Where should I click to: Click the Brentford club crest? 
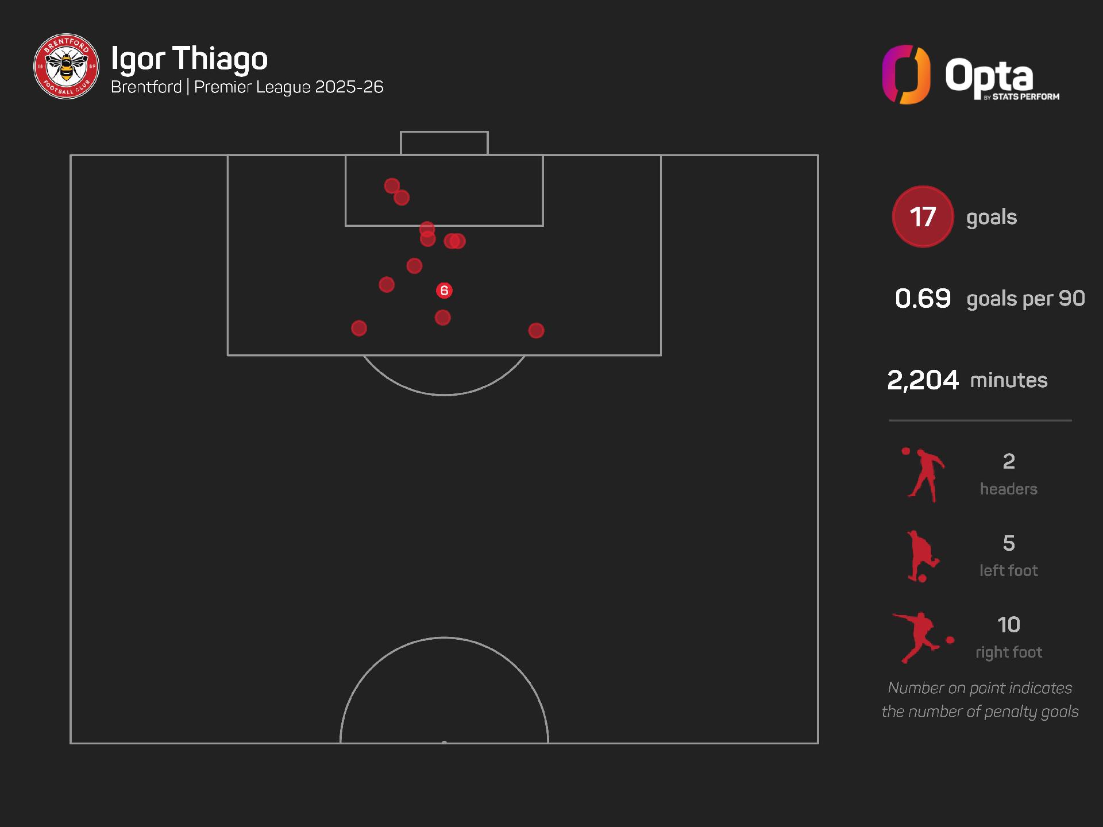tap(66, 66)
